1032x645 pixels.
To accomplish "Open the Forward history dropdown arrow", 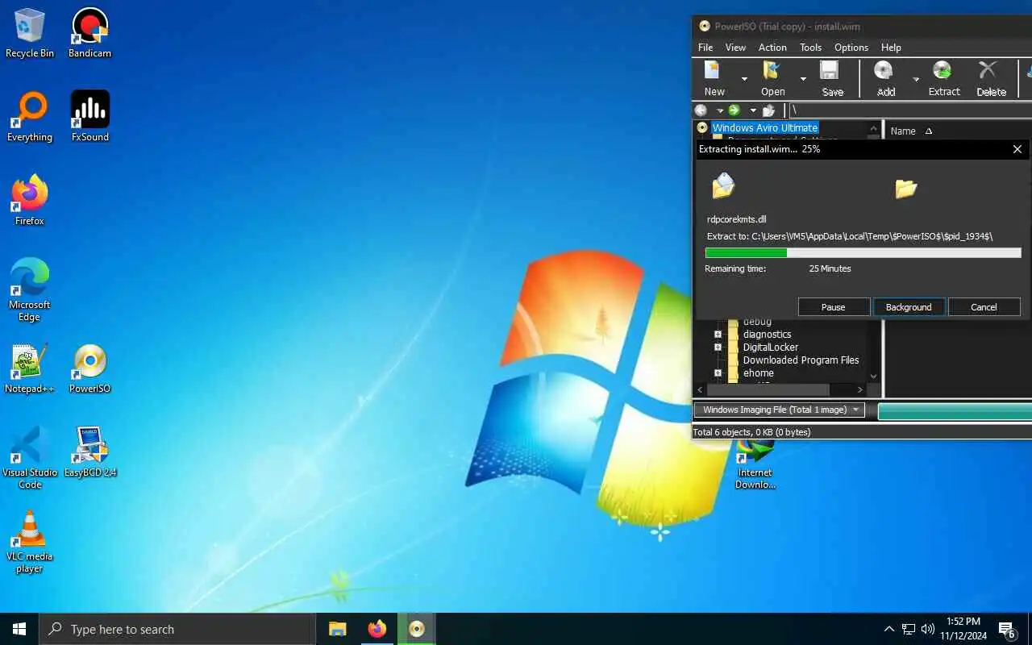I will click(752, 110).
